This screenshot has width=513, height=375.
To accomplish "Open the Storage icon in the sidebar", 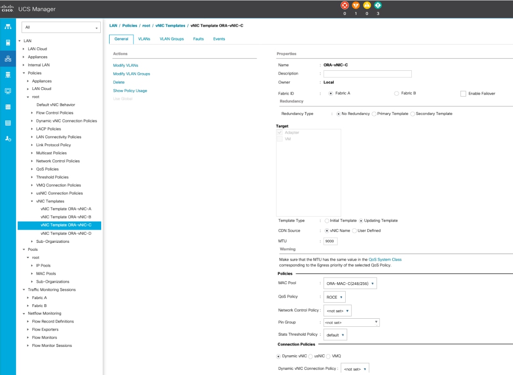I will coord(8,107).
